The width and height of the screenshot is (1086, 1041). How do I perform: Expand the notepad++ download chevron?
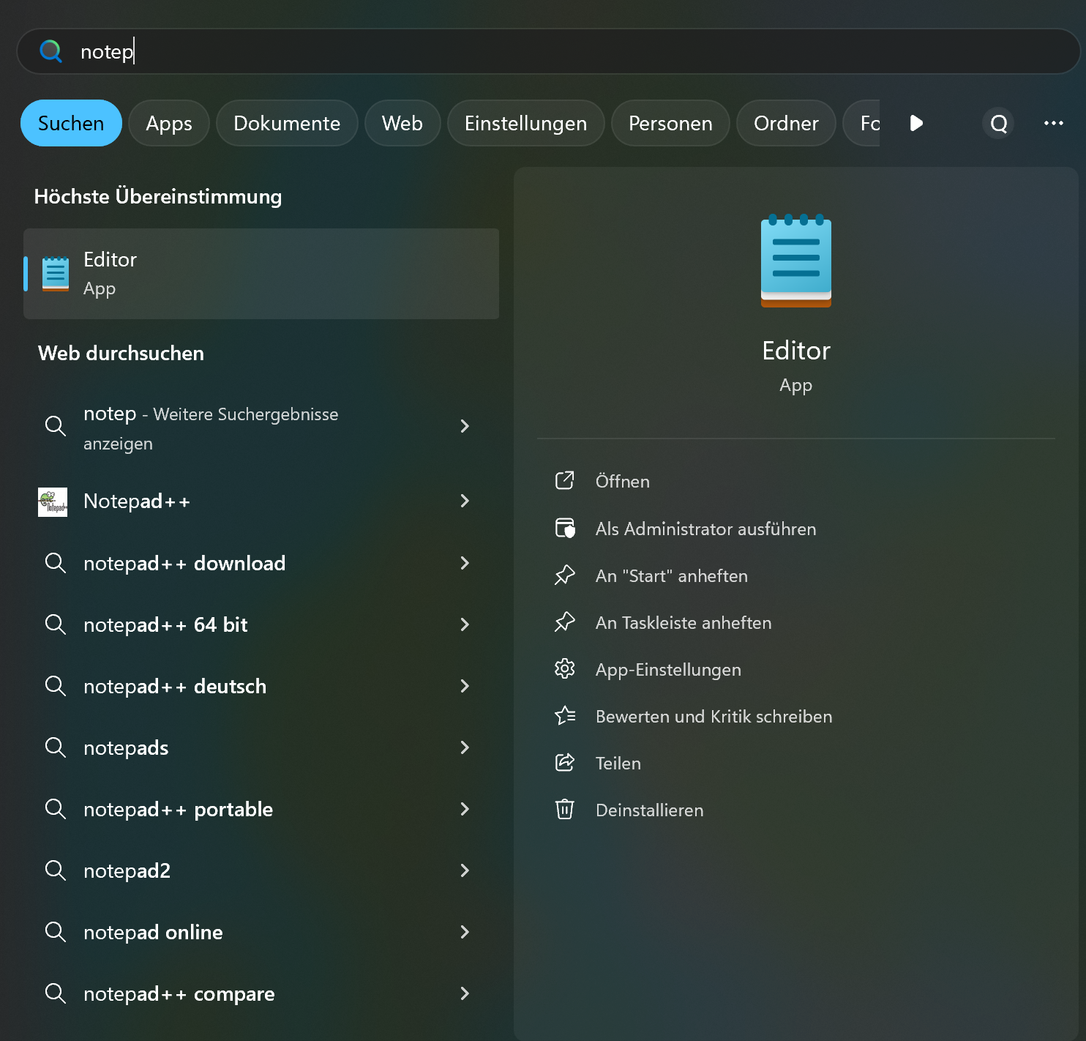coord(465,563)
